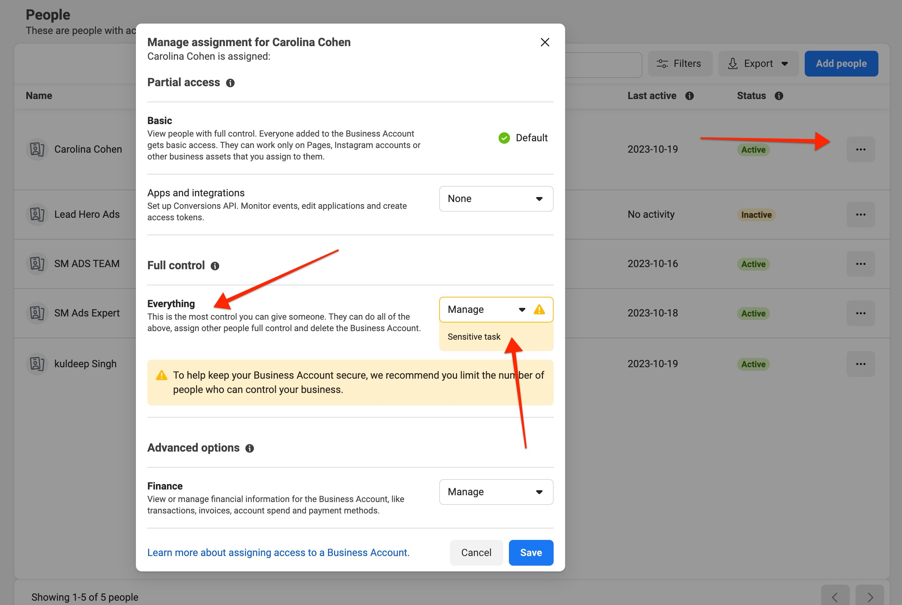Open Apps and integrations None dropdown
The height and width of the screenshot is (605, 902).
pos(496,199)
